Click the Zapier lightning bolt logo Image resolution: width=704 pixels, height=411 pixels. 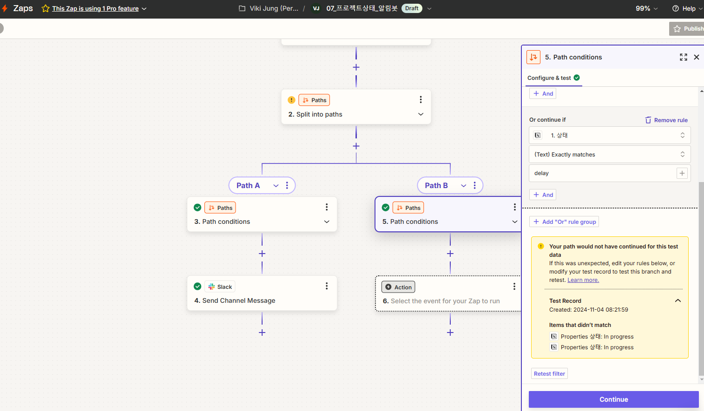tap(5, 8)
